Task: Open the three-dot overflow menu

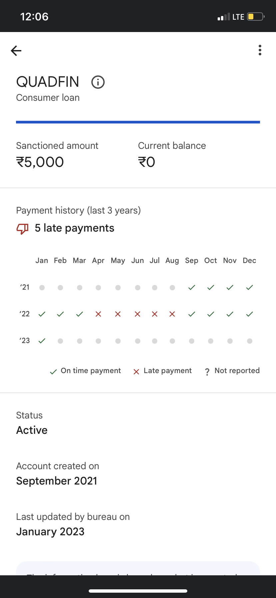Action: pos(260,50)
